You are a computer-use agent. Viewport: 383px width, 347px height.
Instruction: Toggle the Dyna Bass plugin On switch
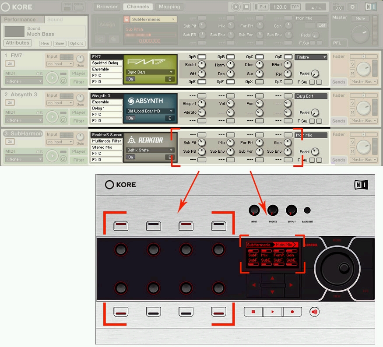131,79
